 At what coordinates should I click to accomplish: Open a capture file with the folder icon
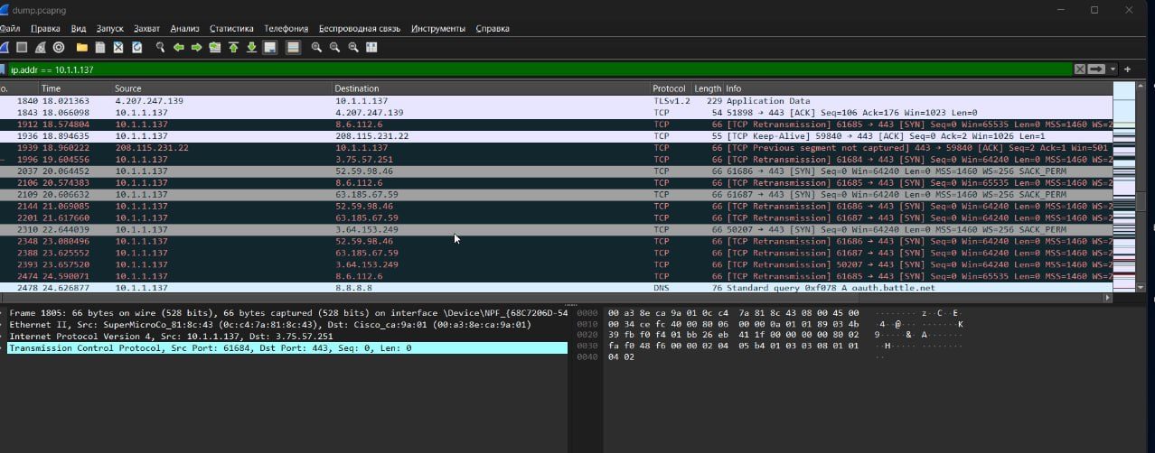coord(82,47)
